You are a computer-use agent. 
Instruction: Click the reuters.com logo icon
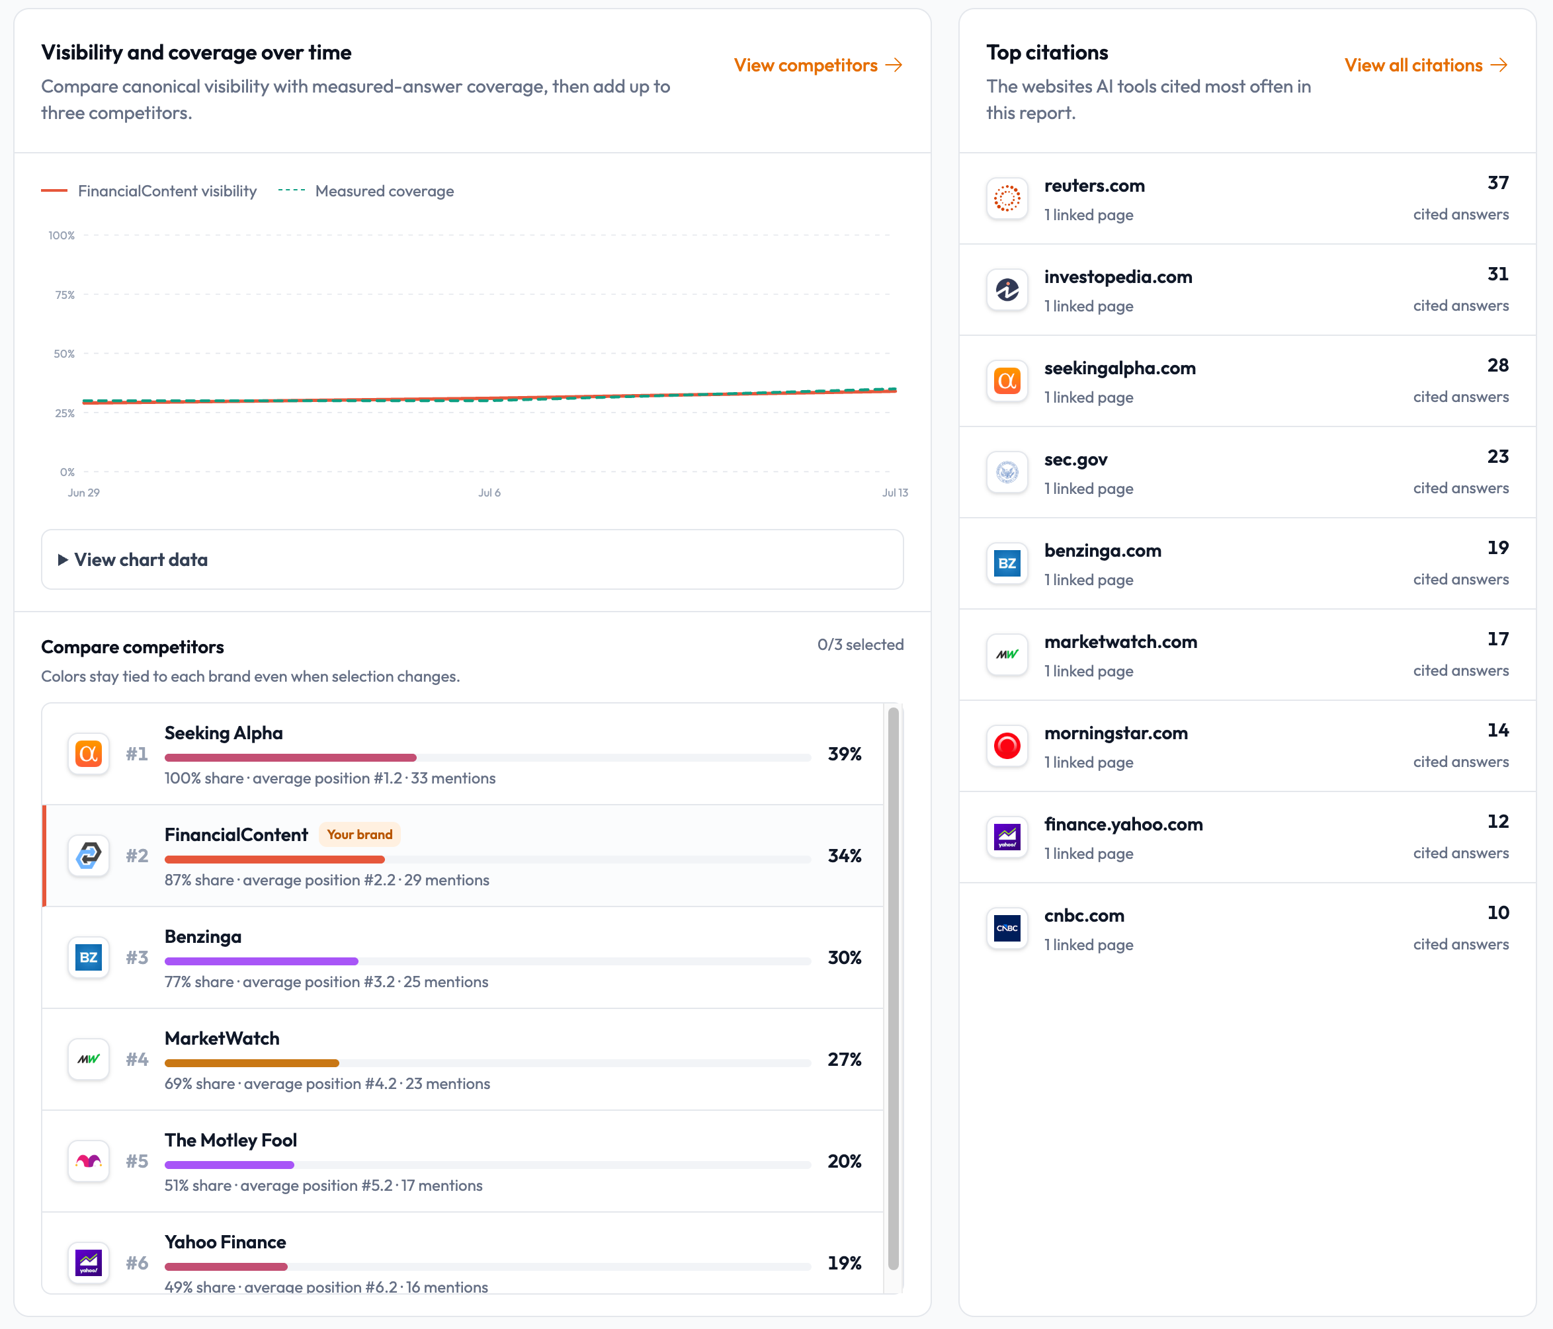(x=1007, y=198)
